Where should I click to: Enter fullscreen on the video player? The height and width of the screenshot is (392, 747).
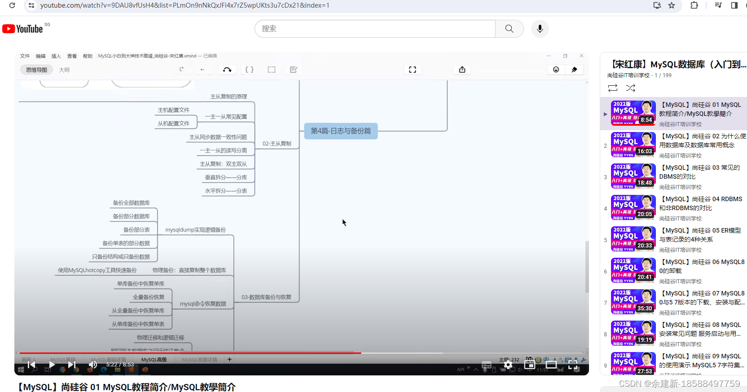[573, 365]
